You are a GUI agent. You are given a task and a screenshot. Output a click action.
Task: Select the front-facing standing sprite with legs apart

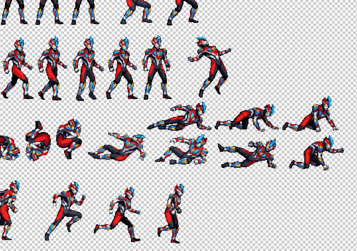pos(157,68)
